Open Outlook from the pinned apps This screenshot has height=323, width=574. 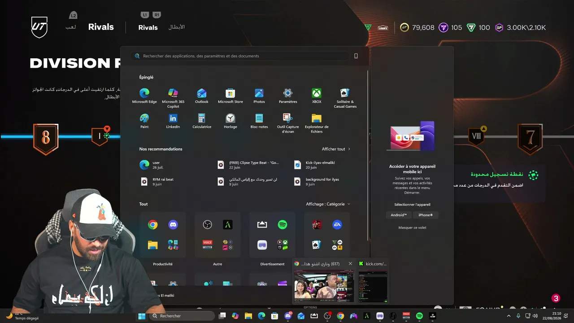coord(202,96)
